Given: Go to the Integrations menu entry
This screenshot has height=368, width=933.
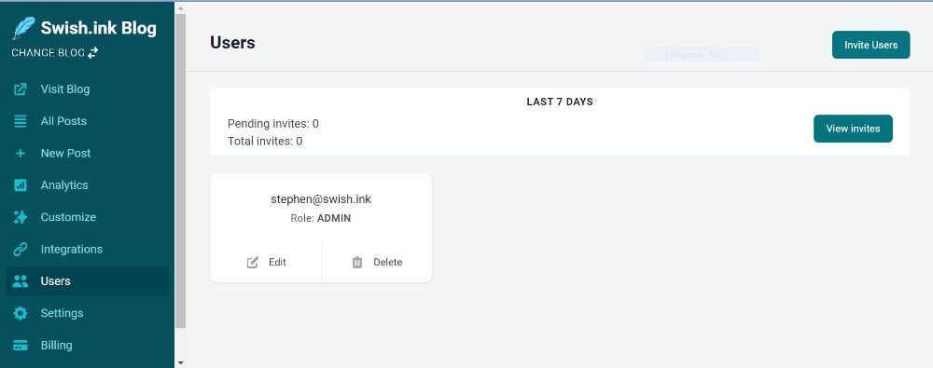Looking at the screenshot, I should 88,250.
